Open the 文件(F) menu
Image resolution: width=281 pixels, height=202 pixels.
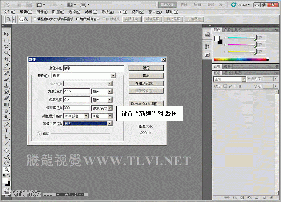pos(9,12)
